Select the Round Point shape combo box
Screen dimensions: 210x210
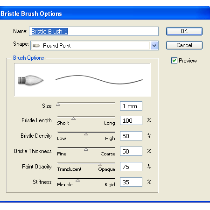pos(94,46)
